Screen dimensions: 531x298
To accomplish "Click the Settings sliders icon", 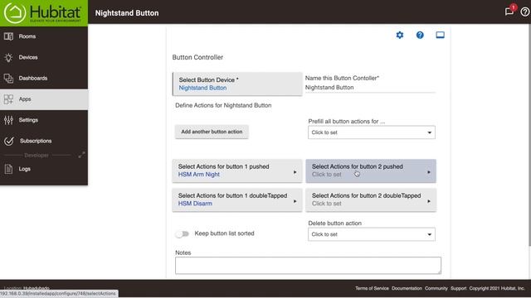I will pos(8,120).
